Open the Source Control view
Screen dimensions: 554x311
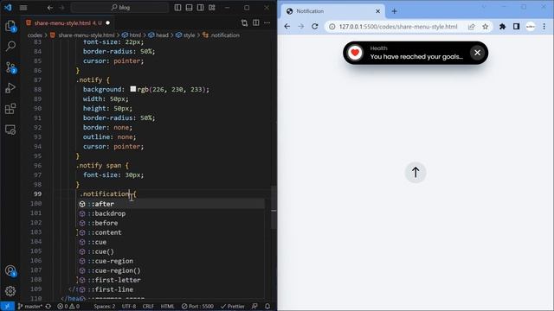pos(10,67)
